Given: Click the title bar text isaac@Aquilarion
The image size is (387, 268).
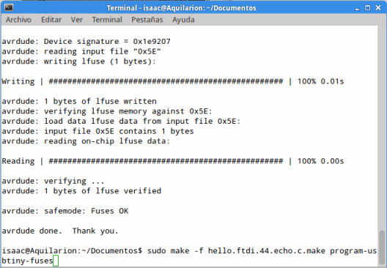Looking at the screenshot, I should point(171,8).
